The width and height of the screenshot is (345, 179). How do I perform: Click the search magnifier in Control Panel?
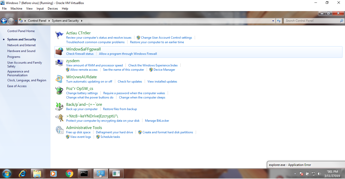coord(342,21)
